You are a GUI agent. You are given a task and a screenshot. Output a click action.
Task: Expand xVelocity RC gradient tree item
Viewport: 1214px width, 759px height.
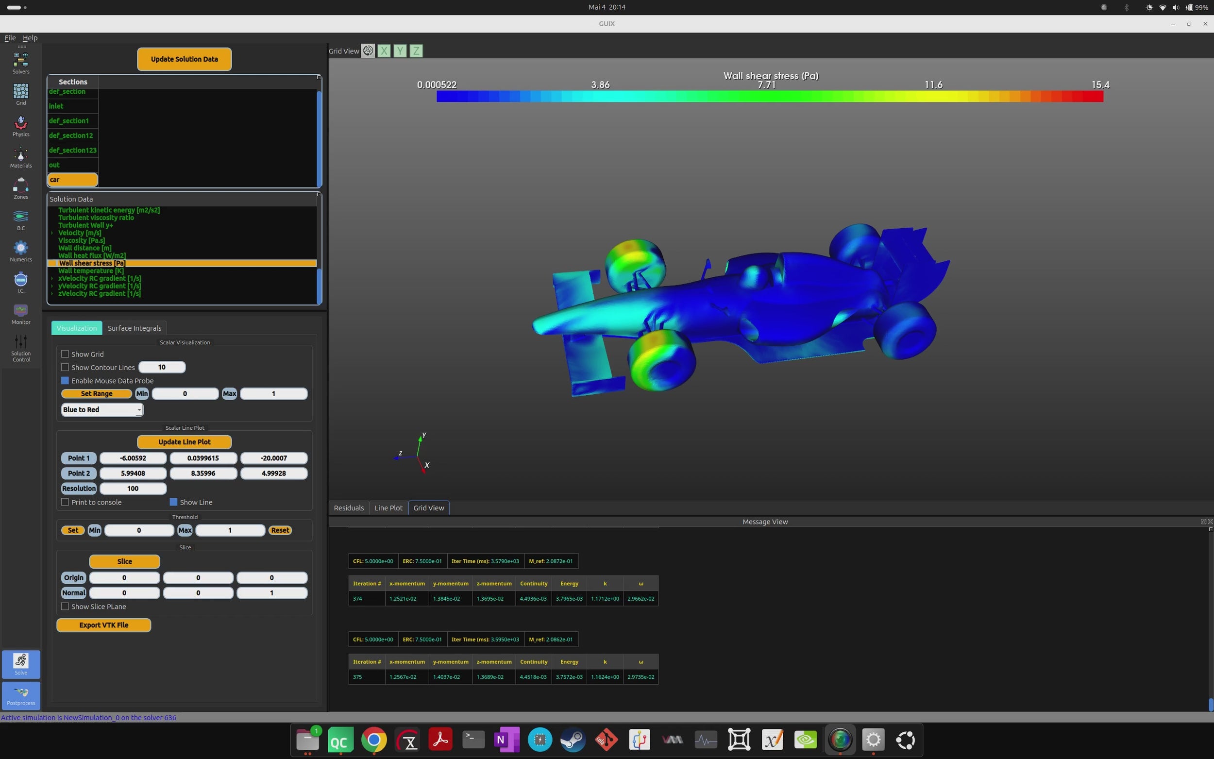[52, 279]
